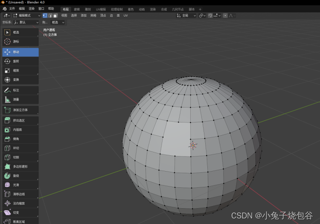Open the 编辑 edit menu
The image size is (320, 224).
click(22, 9)
